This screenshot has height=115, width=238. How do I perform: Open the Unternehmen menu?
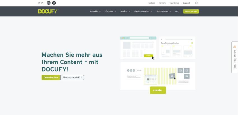[x=162, y=11]
